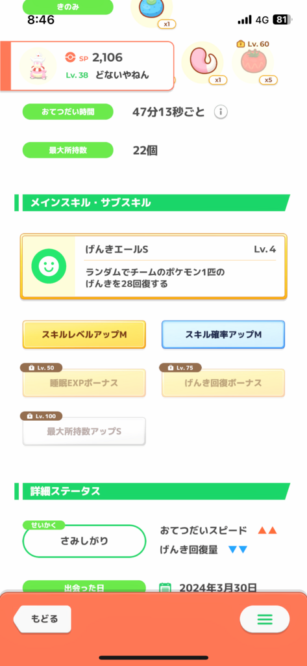
Task: Tap the calendar icon by 2024年3月30日
Action: coord(165,588)
